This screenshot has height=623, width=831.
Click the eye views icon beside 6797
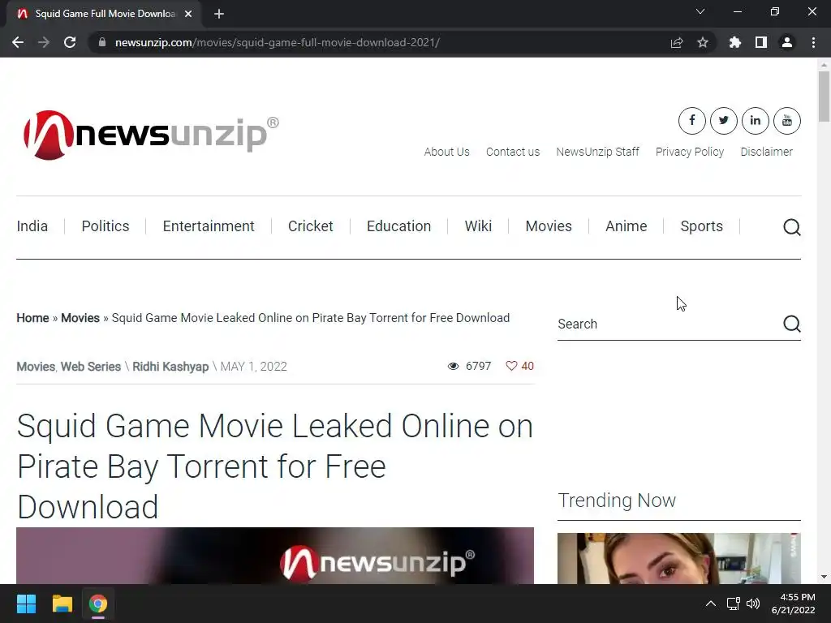click(x=453, y=366)
